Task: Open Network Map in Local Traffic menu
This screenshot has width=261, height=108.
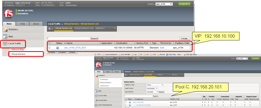Action: pos(17,50)
